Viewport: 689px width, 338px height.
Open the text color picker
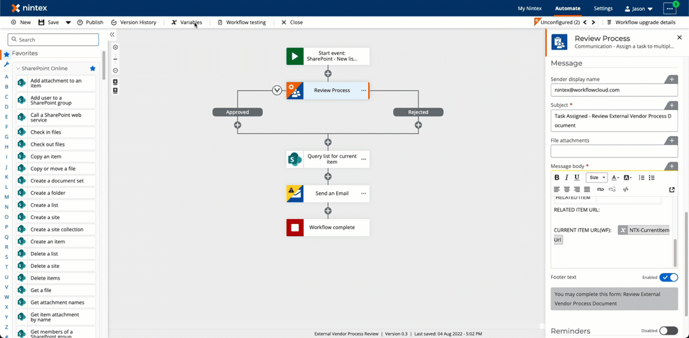click(x=615, y=178)
